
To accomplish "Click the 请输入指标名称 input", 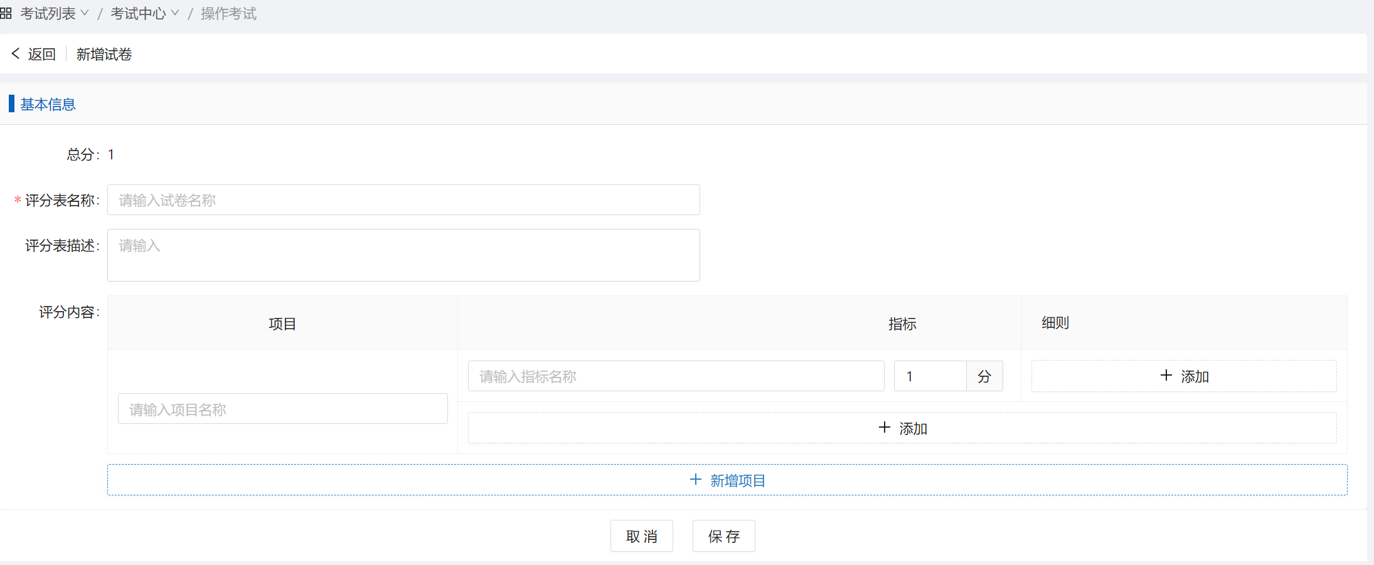I will pyautogui.click(x=676, y=376).
